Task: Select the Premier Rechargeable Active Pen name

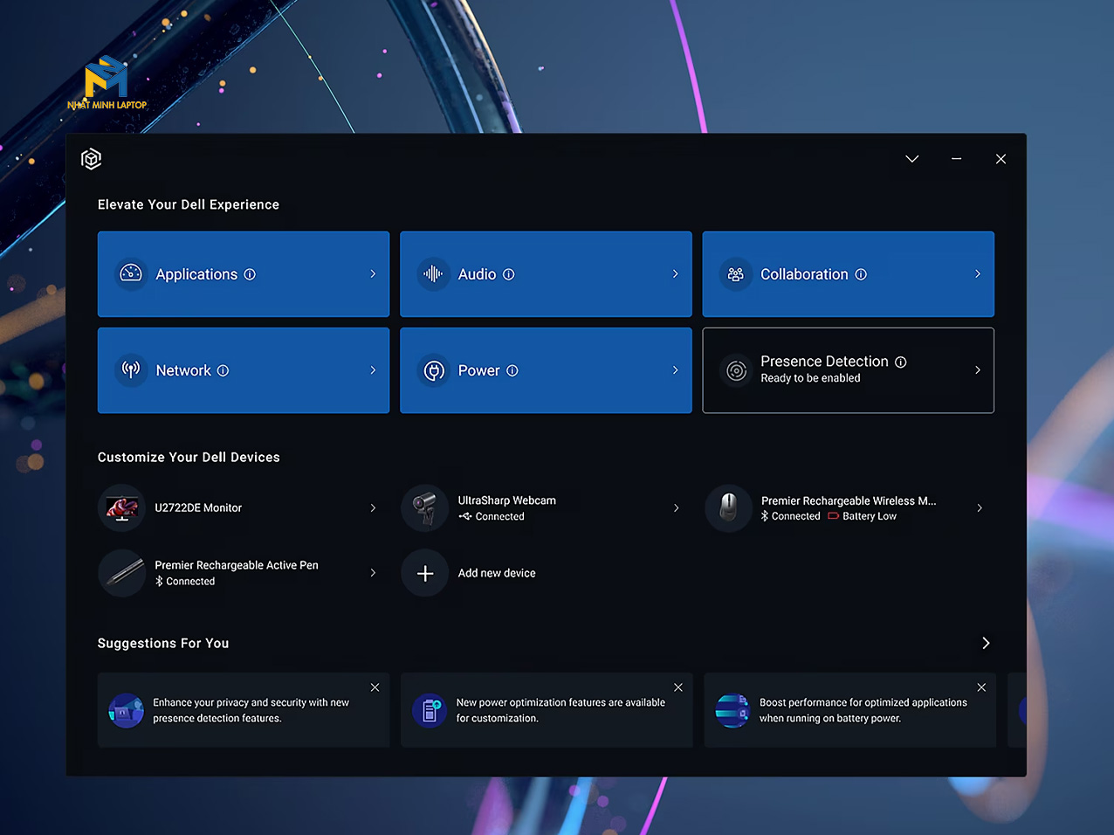Action: [x=237, y=565]
